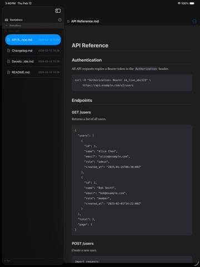Open the DemoDocs sidebar ellipsis menu
This screenshot has width=200, height=267.
click(x=60, y=20)
